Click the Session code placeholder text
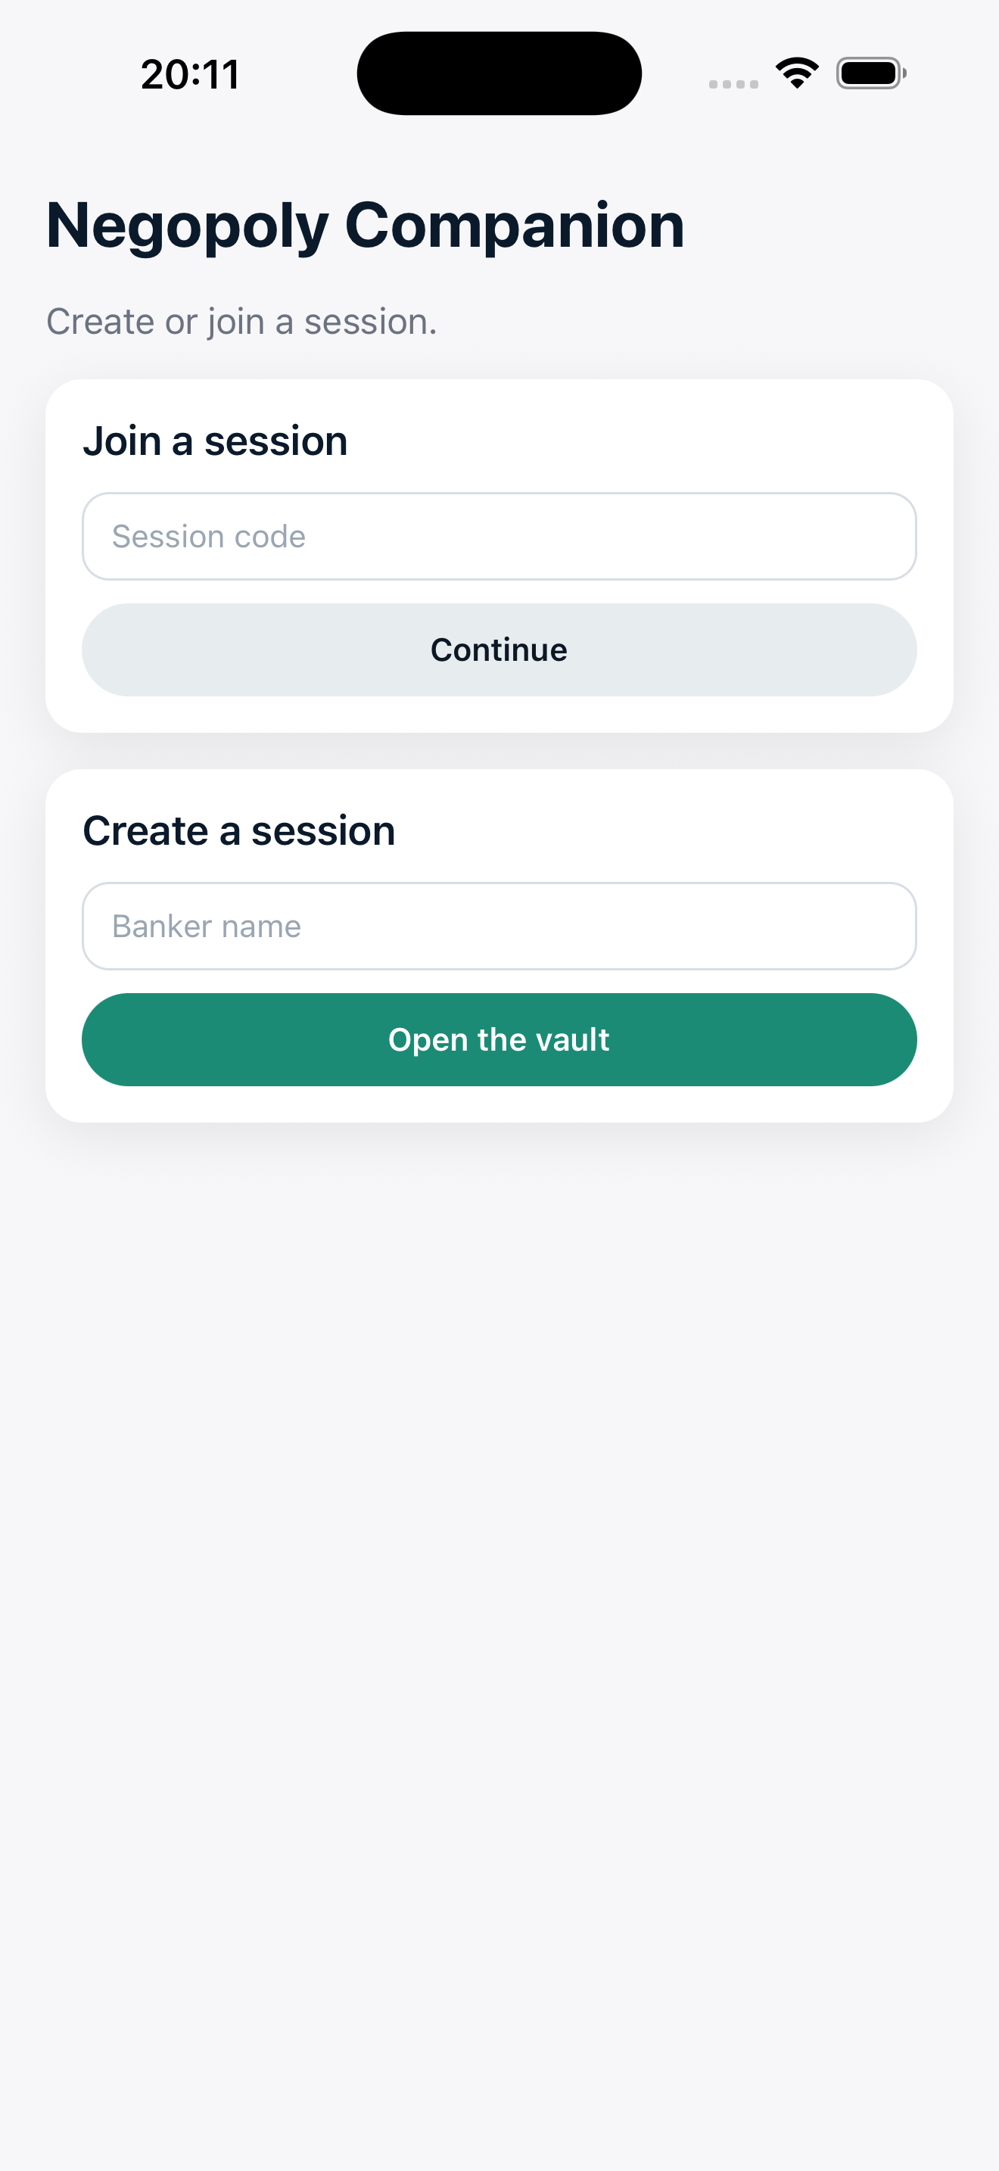999x2171 pixels. 209,536
